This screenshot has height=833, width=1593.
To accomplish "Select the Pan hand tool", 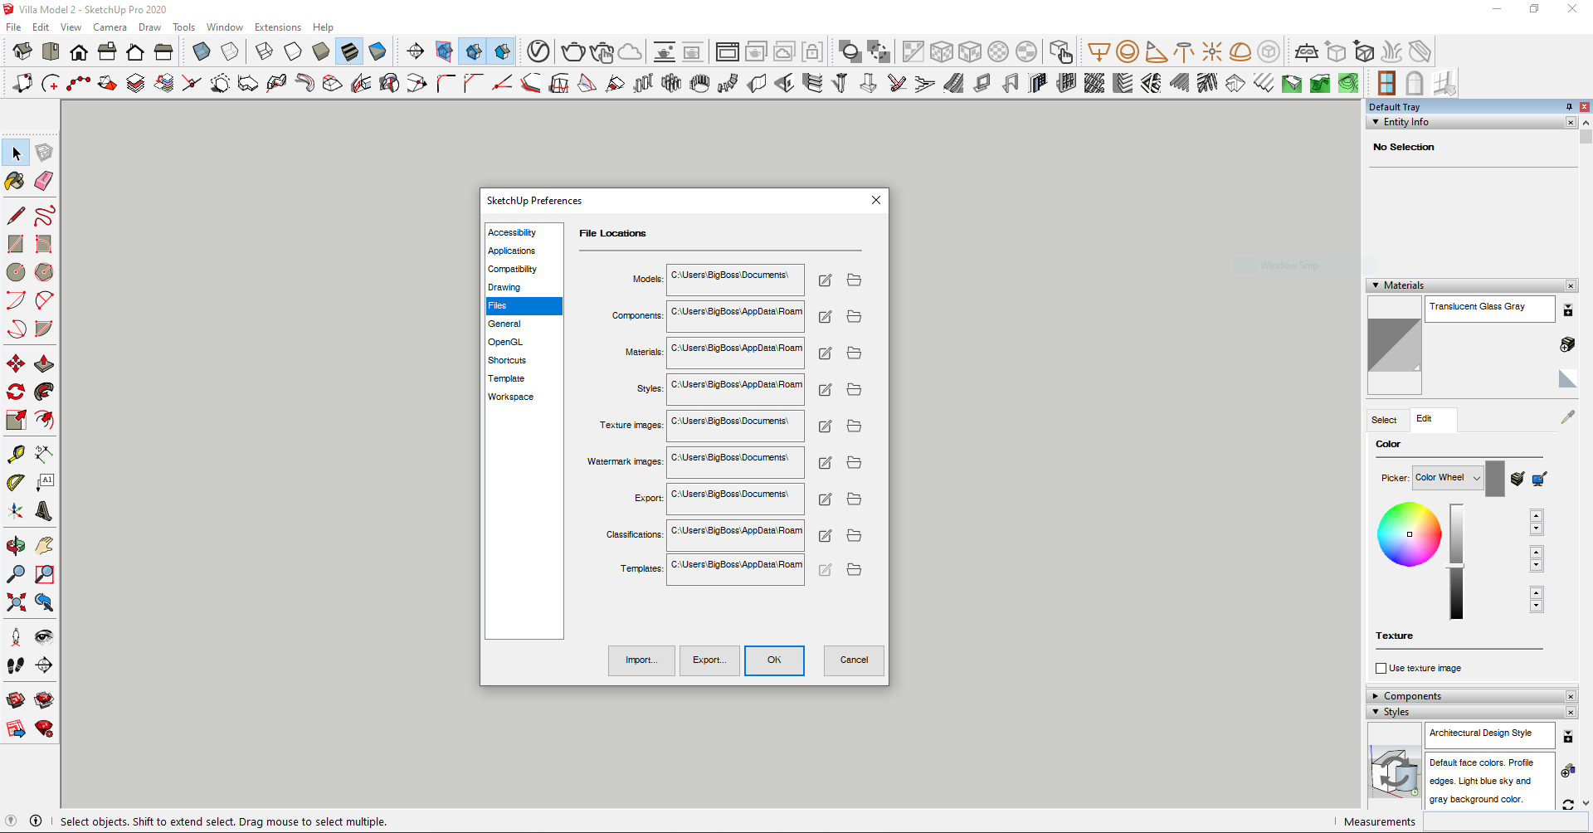I will pos(44,546).
